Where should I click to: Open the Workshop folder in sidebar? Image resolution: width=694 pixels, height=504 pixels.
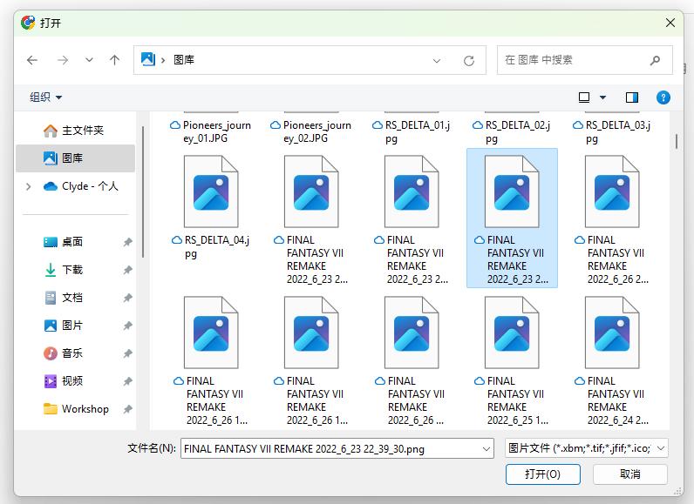tap(75, 408)
